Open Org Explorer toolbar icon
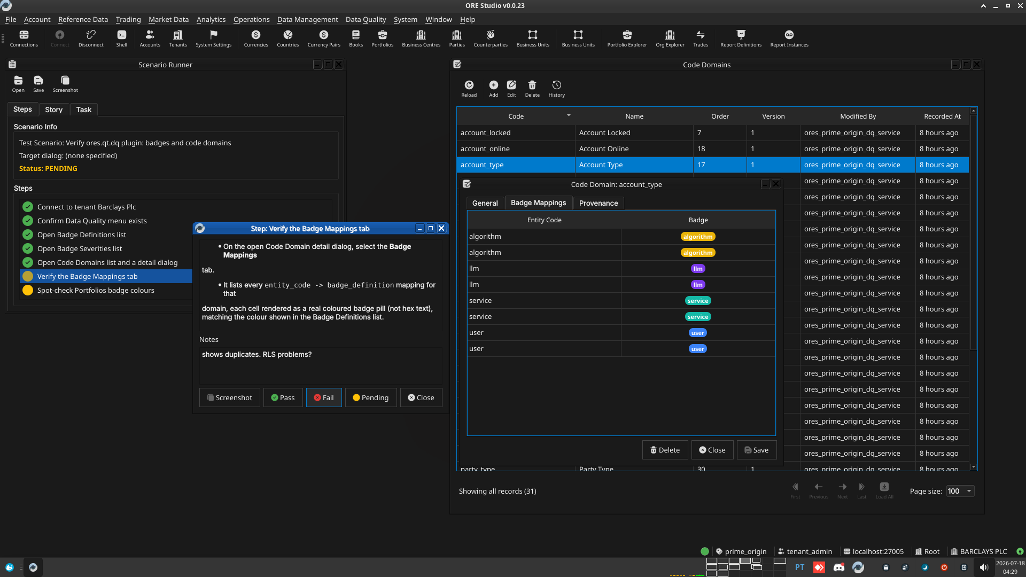The image size is (1026, 577). coord(670,38)
